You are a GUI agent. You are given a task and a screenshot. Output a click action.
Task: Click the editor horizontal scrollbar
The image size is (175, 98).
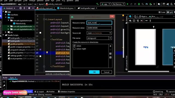[57, 71]
